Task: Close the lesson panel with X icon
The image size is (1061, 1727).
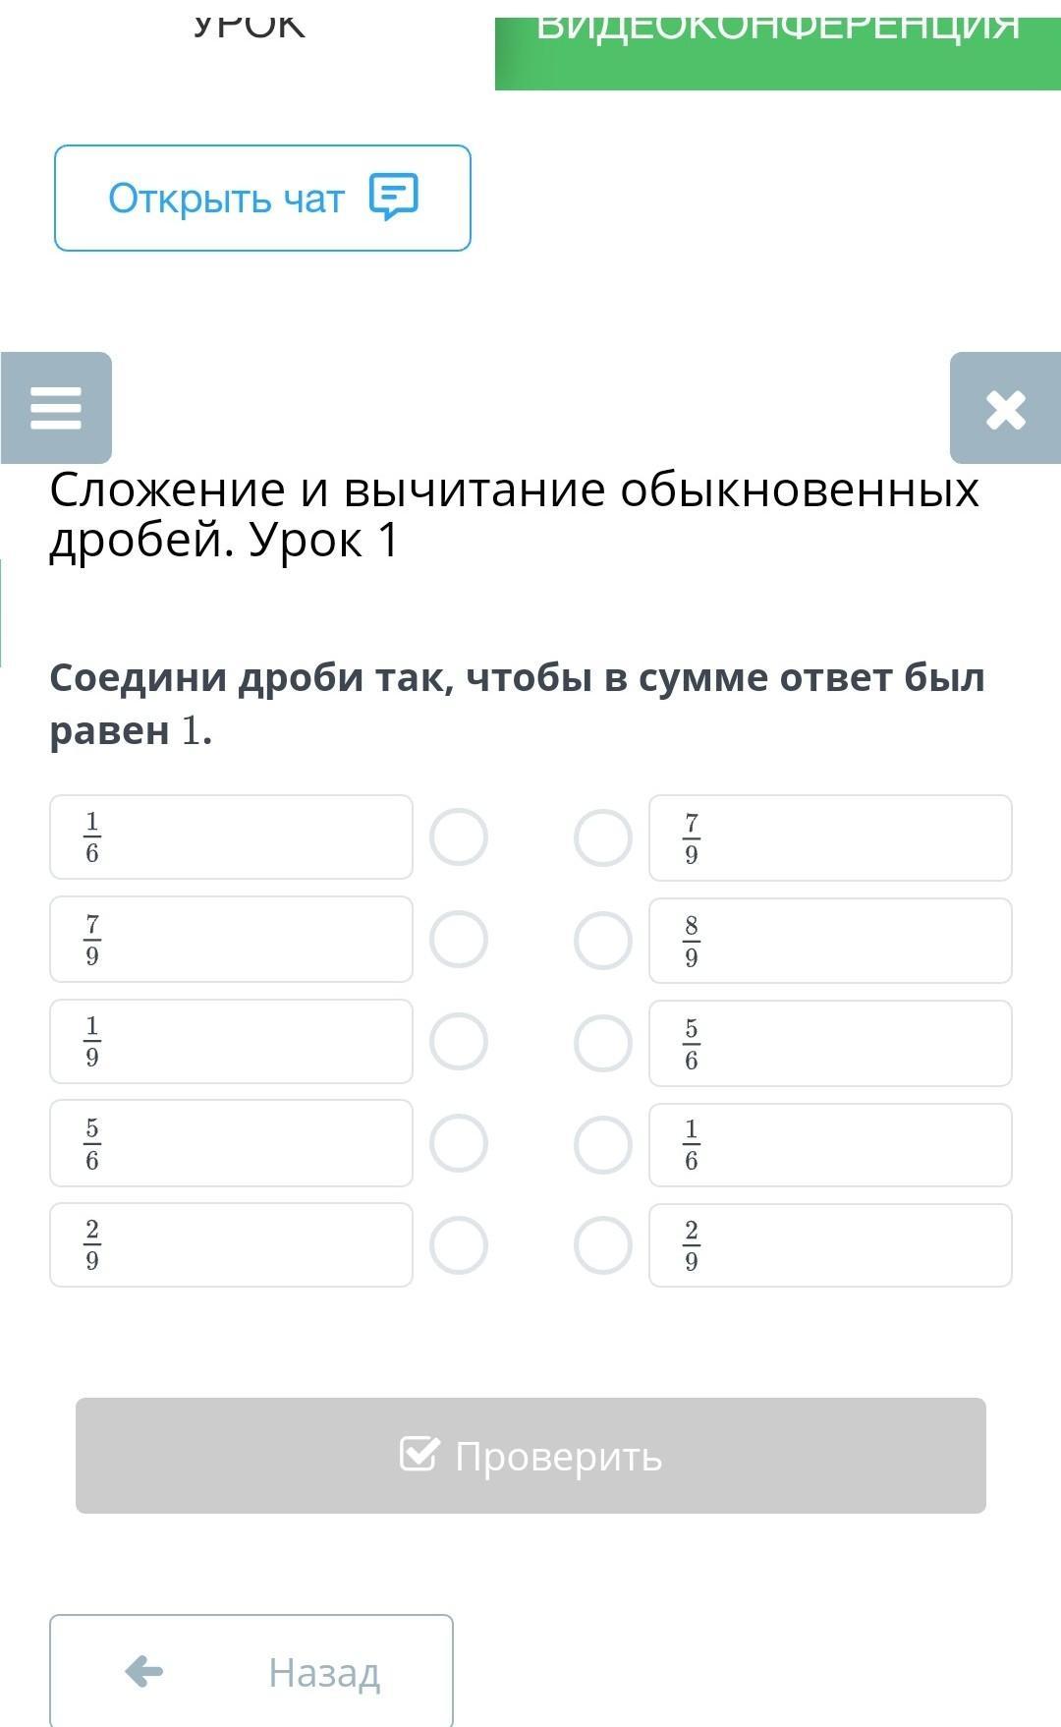Action: coord(1005,409)
